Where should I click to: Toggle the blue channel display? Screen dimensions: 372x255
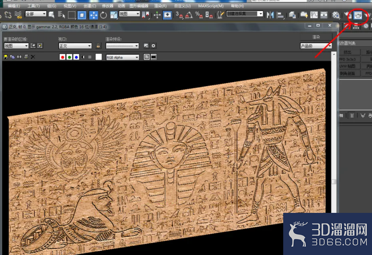pos(76,57)
